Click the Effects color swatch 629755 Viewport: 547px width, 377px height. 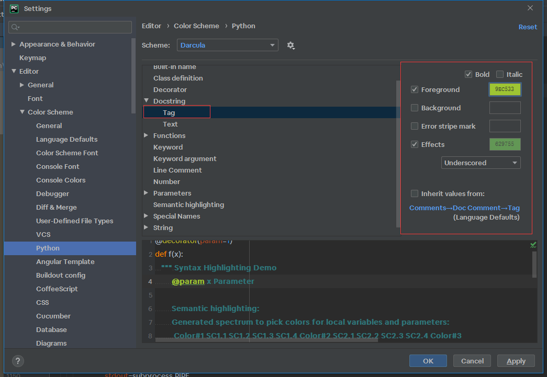[505, 144]
